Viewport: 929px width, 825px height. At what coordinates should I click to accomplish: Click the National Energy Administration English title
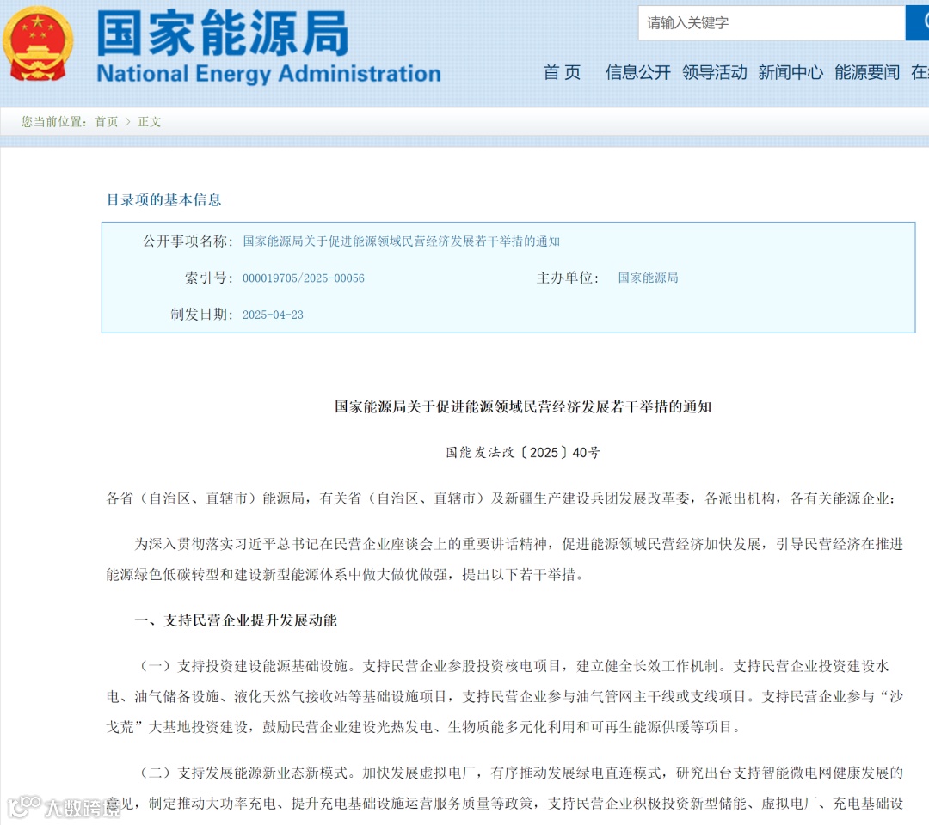(x=269, y=73)
